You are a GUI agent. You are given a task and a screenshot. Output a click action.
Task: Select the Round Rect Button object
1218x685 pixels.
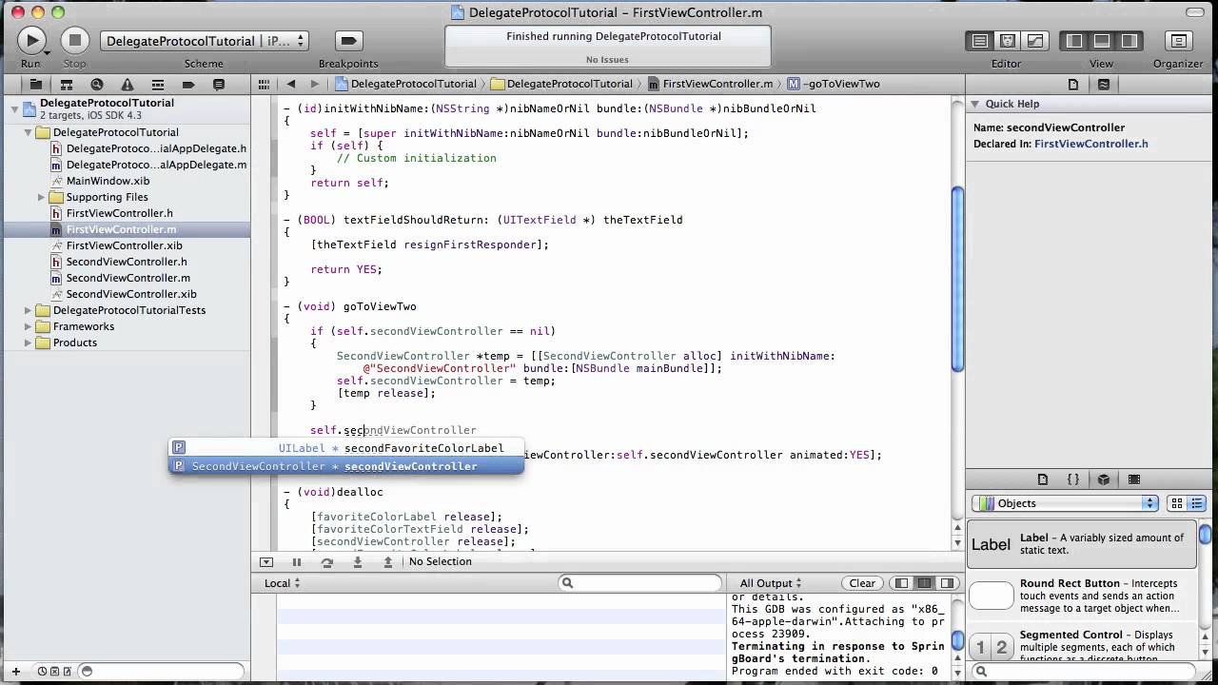pos(1081,597)
